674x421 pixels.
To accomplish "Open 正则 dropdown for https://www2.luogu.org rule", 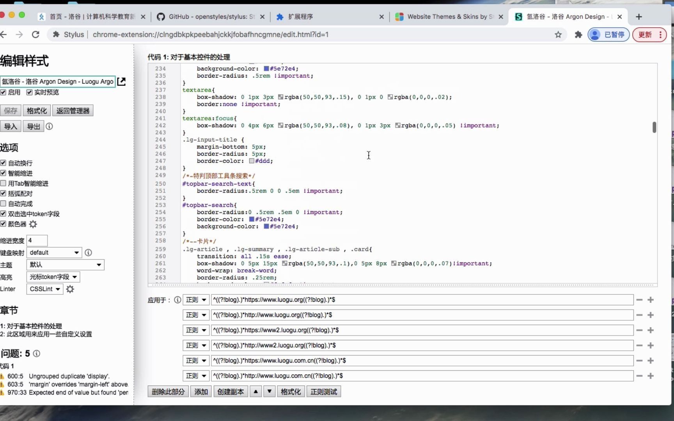I will [x=196, y=330].
